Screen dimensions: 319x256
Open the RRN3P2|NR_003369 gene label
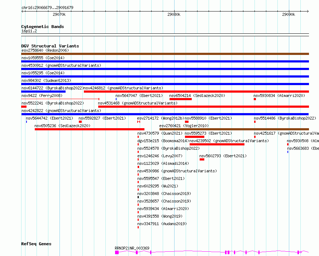[132, 248]
